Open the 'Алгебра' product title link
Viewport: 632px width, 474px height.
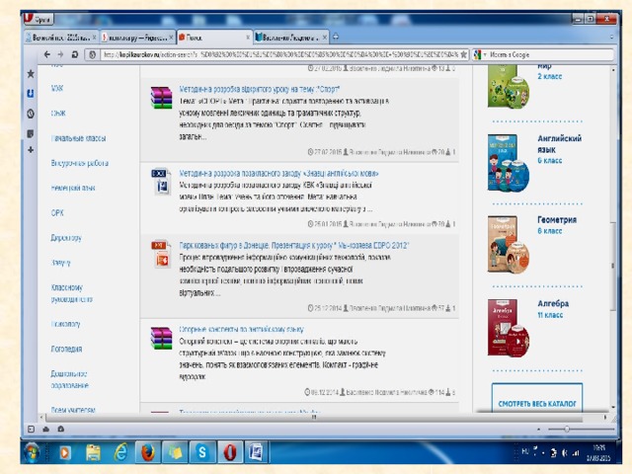pos(553,303)
